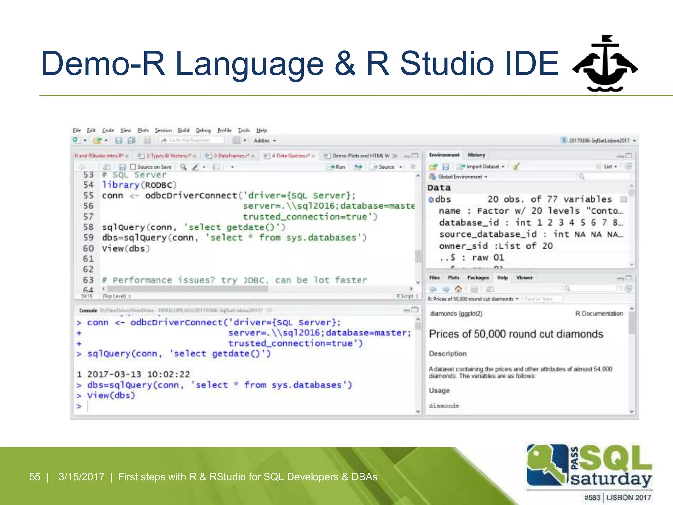The width and height of the screenshot is (673, 505).
Task: Click the Help pane vertical scrollbar thumb
Action: (x=631, y=323)
